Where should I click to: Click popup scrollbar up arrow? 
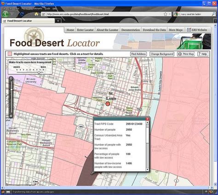(147, 123)
